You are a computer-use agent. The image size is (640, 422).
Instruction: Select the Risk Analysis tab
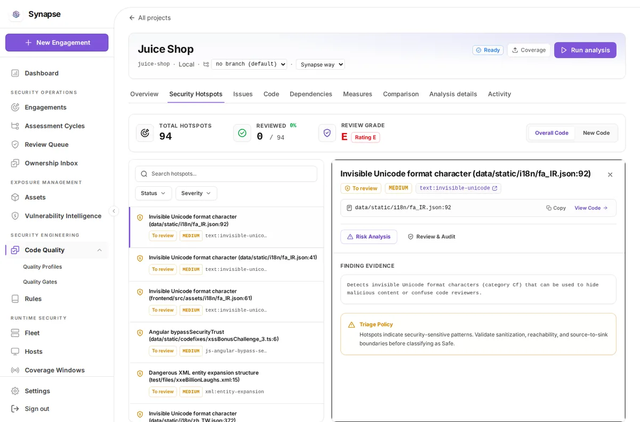369,237
